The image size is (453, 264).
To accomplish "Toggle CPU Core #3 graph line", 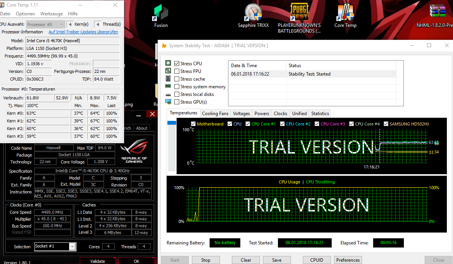I will (x=317, y=124).
